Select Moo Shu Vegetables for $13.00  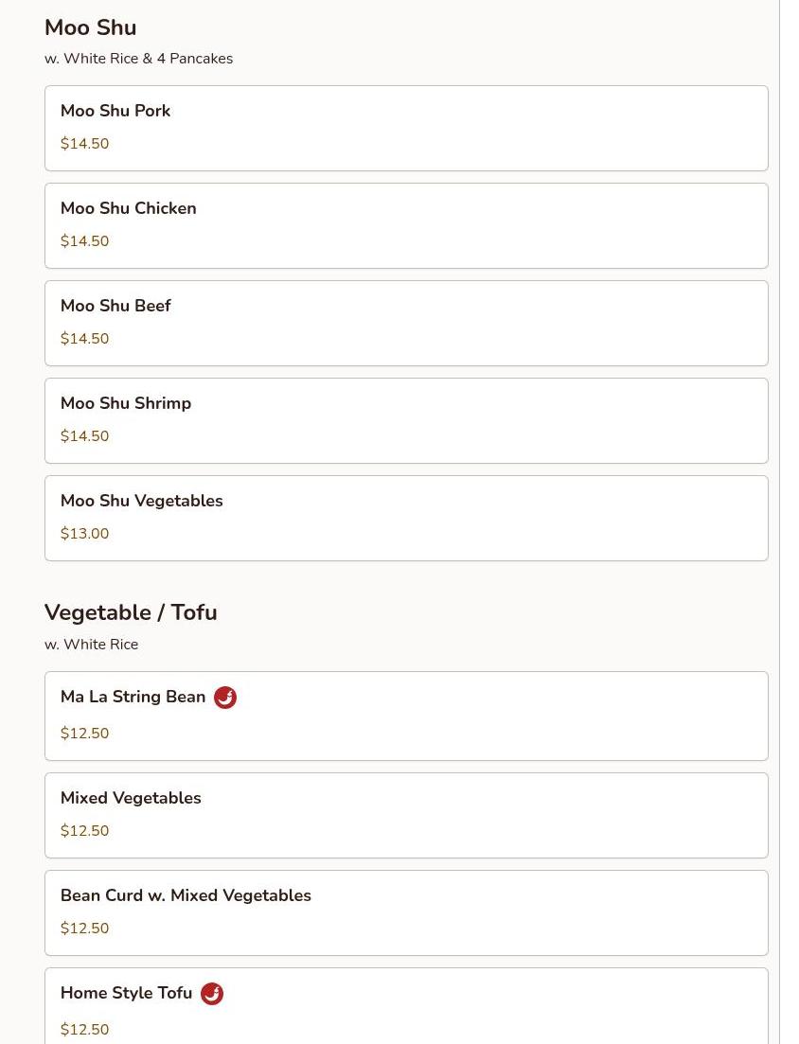[x=406, y=518]
